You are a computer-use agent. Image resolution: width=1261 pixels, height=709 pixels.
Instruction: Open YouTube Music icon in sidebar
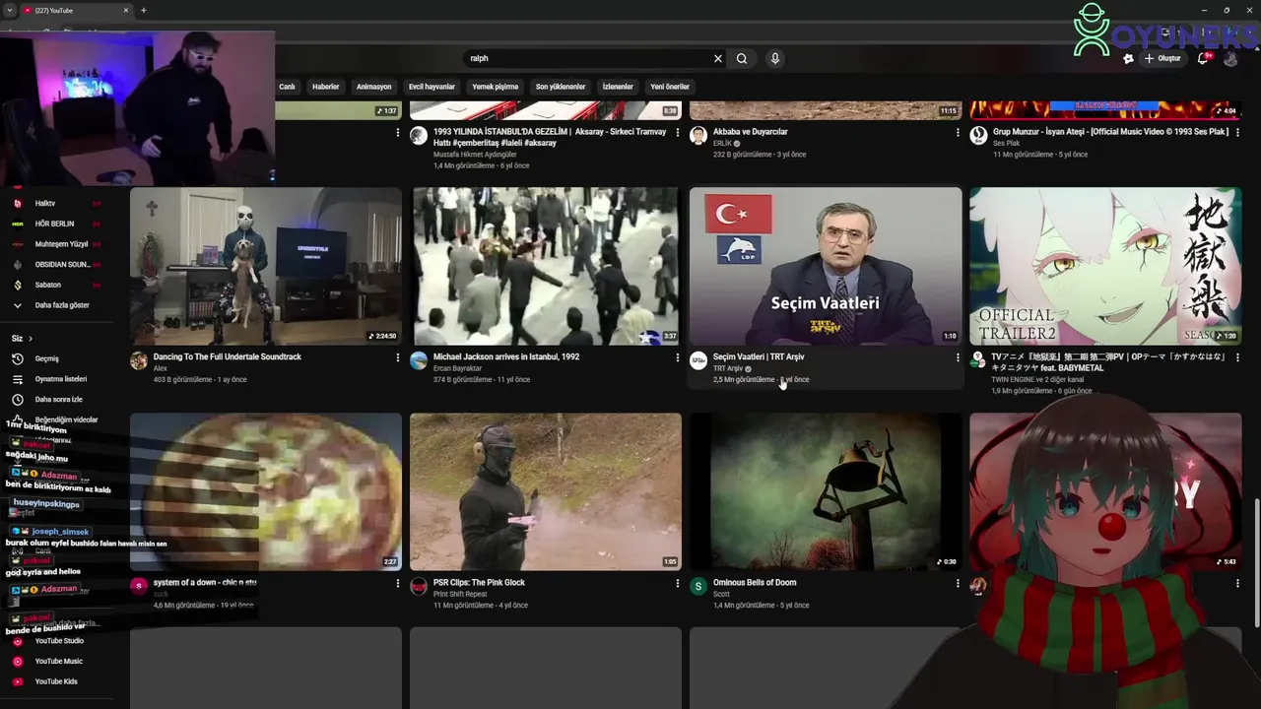point(18,662)
